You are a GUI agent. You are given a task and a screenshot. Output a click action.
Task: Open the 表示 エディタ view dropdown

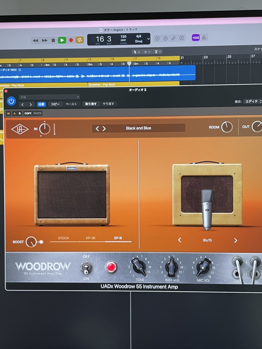pyautogui.click(x=252, y=101)
